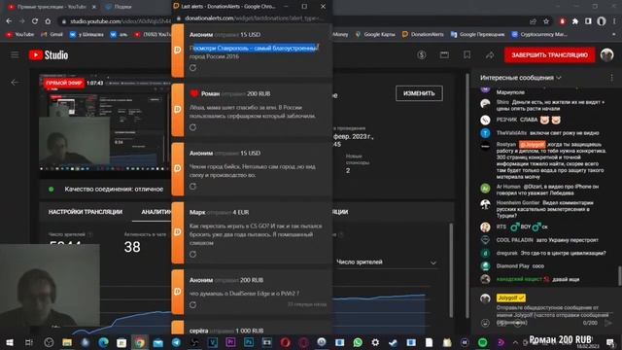The image size is (622, 350).
Task: Close the Прямые трансляции browser tab
Action: [94, 7]
